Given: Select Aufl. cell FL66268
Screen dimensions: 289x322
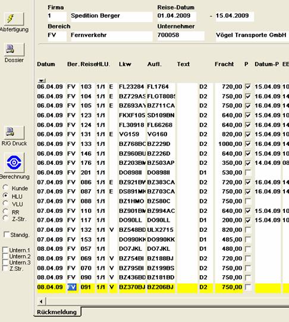Looking at the screenshot, I should coord(161,125).
